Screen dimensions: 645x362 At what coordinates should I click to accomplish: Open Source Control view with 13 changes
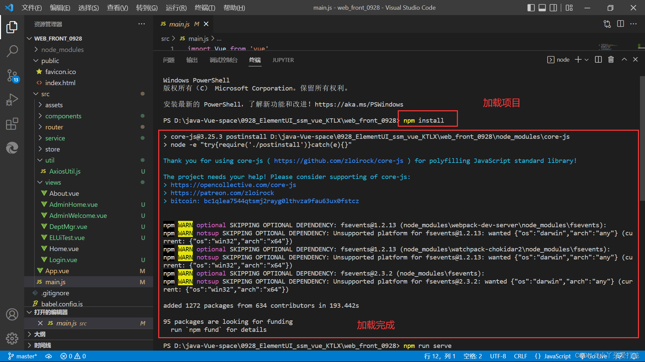[x=12, y=75]
